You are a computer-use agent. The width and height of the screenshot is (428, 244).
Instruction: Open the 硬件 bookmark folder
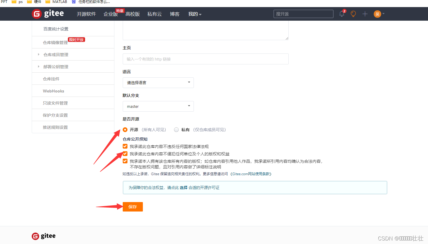pyautogui.click(x=34, y=2)
